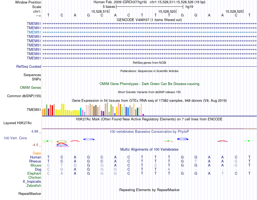Click the hg19 text beside the scale bar
This screenshot has width=257, height=200.
click(189, 7)
